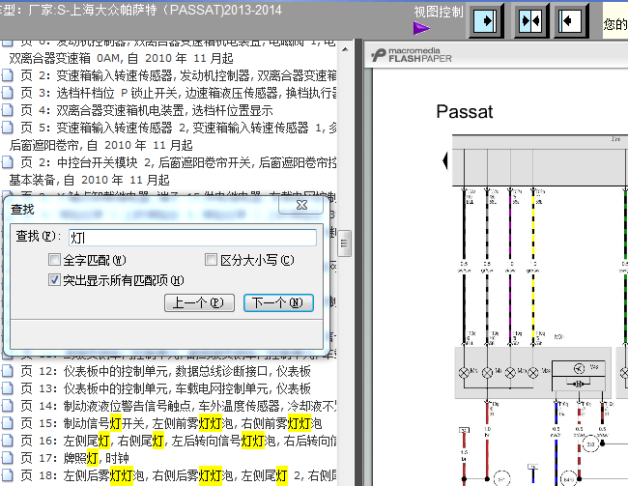Click page icon beside 页 17 entry
628x486 pixels.
coord(8,458)
